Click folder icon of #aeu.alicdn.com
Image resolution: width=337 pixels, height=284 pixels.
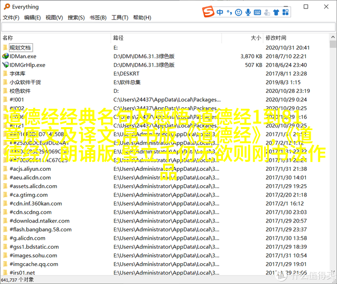[x=5, y=177]
